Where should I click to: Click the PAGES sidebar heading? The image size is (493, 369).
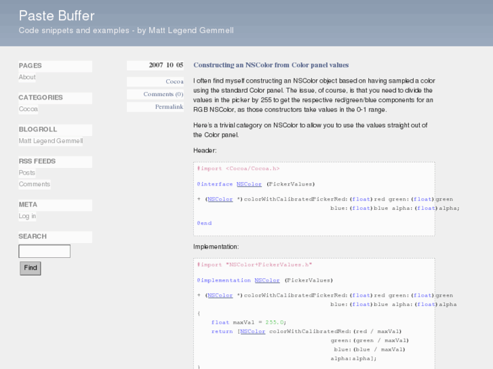(x=31, y=66)
